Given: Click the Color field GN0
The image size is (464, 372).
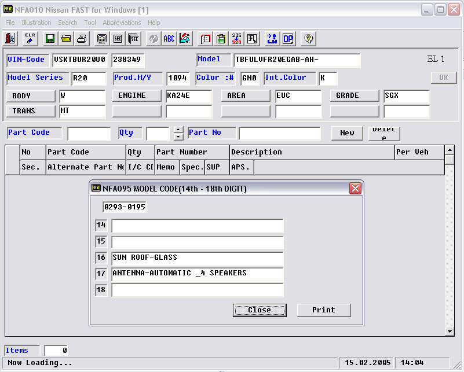Looking at the screenshot, I should pos(250,78).
